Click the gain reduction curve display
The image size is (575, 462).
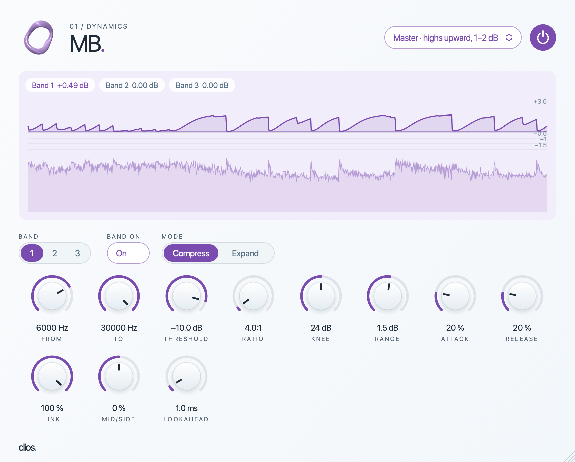(x=287, y=124)
